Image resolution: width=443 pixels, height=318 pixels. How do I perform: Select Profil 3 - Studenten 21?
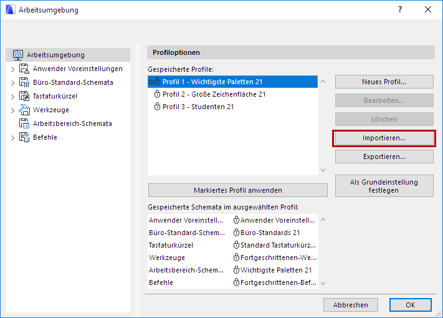(198, 107)
